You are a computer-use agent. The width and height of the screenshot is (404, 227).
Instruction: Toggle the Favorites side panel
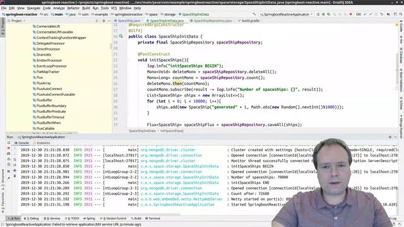coord(3,202)
